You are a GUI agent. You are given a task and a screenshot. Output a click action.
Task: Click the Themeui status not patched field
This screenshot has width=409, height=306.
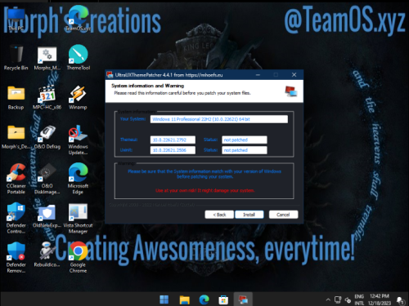click(245, 140)
